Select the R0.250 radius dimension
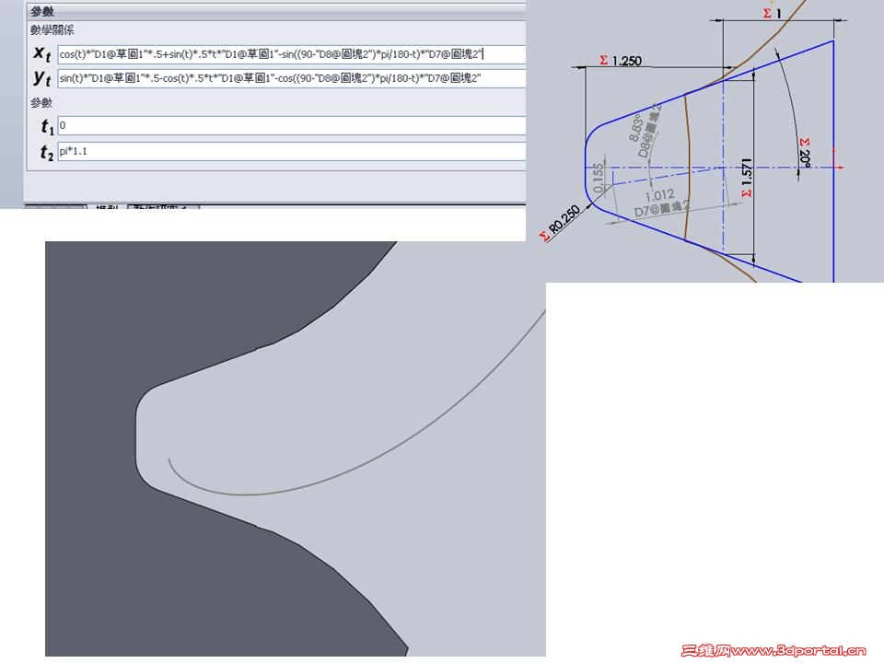This screenshot has height=663, width=884. (560, 224)
